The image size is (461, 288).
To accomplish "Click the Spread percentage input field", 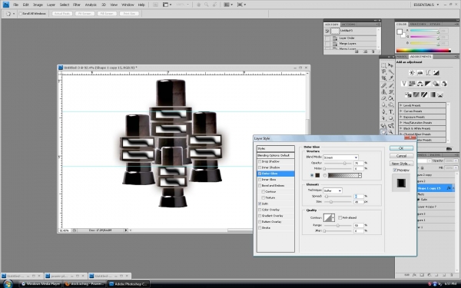I will 359,197.
